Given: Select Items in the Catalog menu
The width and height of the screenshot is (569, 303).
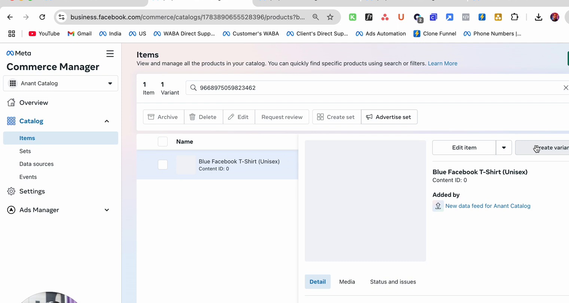Looking at the screenshot, I should click(x=61, y=138).
